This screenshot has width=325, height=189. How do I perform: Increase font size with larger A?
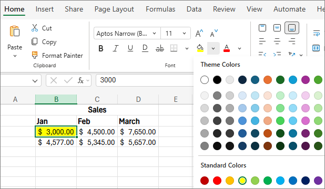point(199,33)
